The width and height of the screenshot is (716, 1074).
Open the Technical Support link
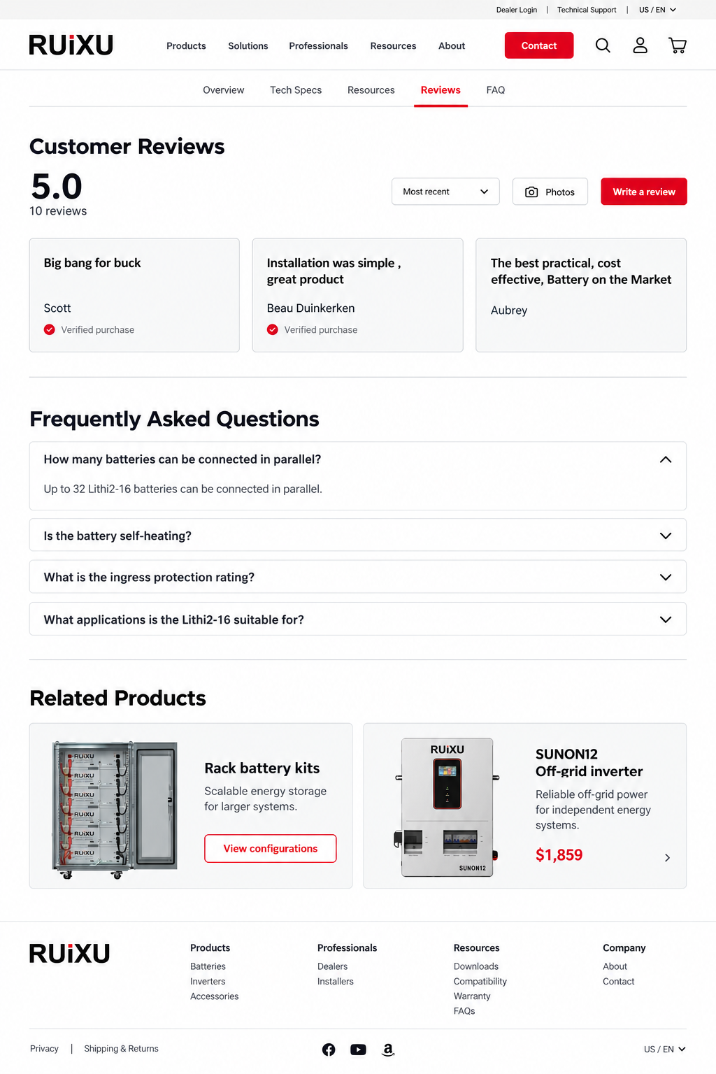[x=587, y=10]
